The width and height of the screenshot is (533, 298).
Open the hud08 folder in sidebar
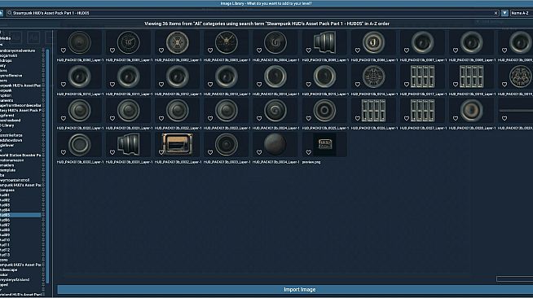5,230
